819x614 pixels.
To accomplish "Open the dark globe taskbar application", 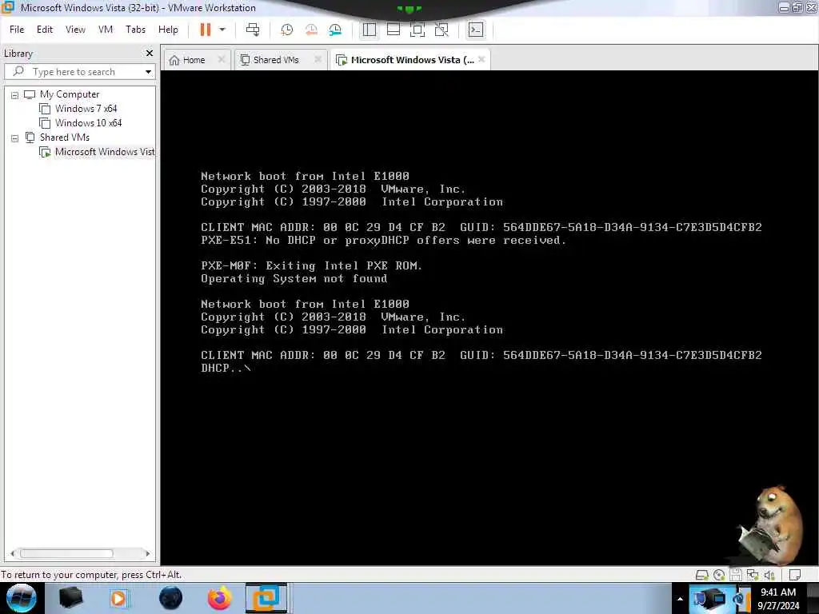I will coord(170,598).
